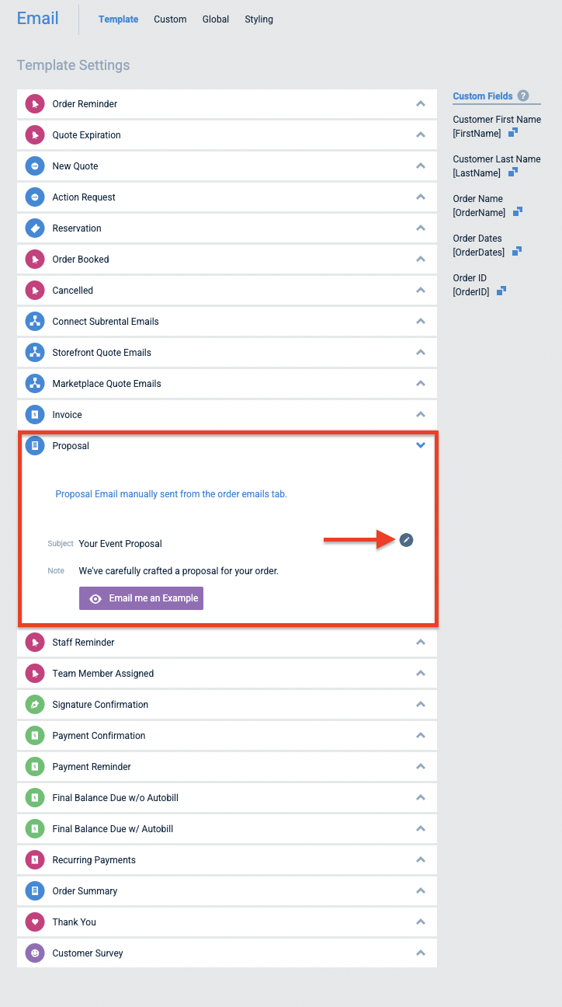Viewport: 562px width, 1007px height.
Task: Click the Reservation diamond icon
Action: 34,228
